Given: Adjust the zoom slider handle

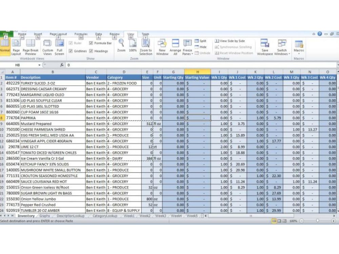Looking at the screenshot, I should coord(317,221).
